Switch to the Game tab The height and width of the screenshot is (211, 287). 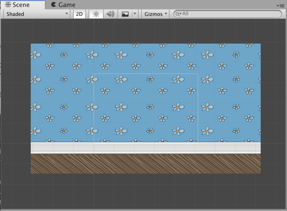[63, 5]
